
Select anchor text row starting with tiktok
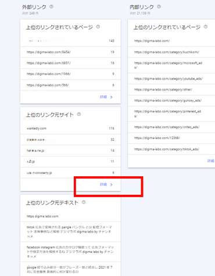[x=70, y=232]
